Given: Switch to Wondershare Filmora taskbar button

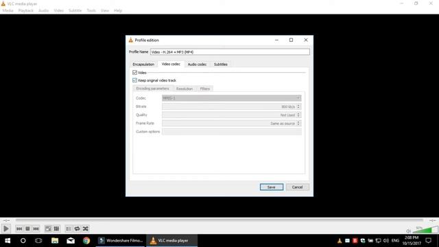Looking at the screenshot, I should point(121,241).
